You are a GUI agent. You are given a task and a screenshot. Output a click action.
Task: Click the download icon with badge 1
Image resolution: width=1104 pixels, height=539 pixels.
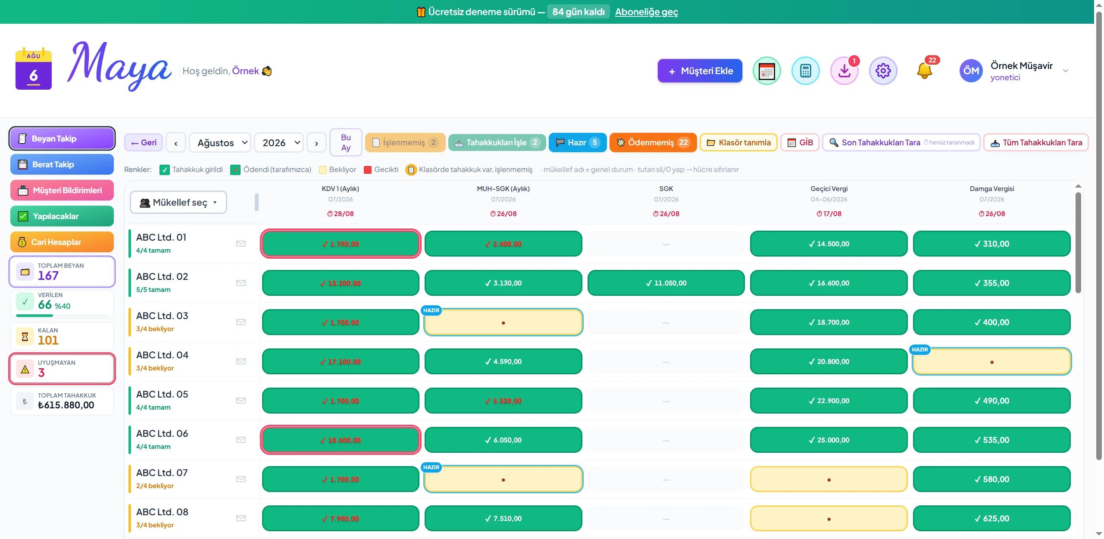click(x=844, y=71)
